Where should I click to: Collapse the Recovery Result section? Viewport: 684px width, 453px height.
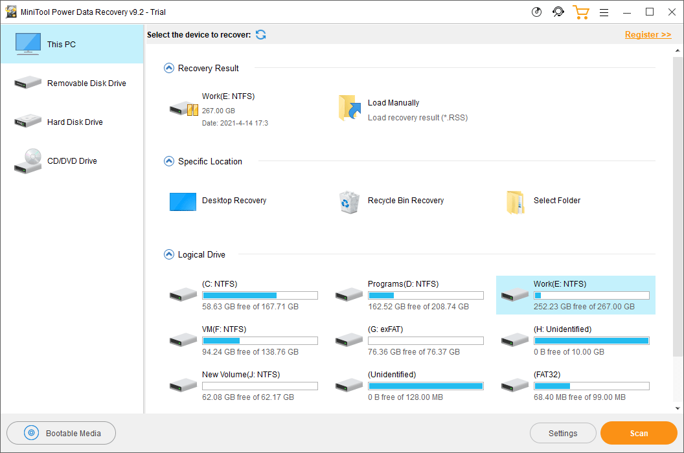tap(169, 68)
